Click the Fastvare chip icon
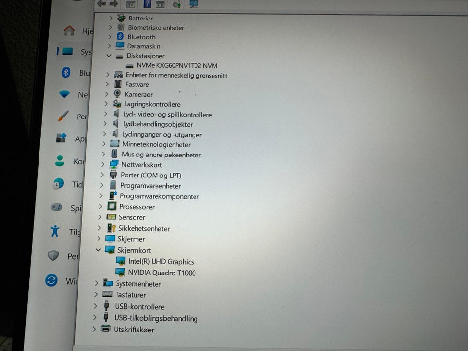 coord(118,84)
